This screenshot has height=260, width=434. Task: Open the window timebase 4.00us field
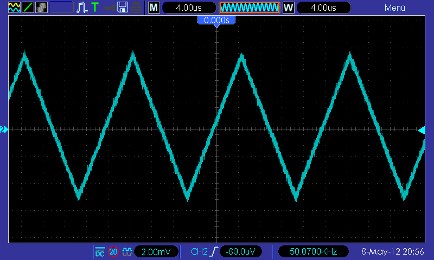323,8
